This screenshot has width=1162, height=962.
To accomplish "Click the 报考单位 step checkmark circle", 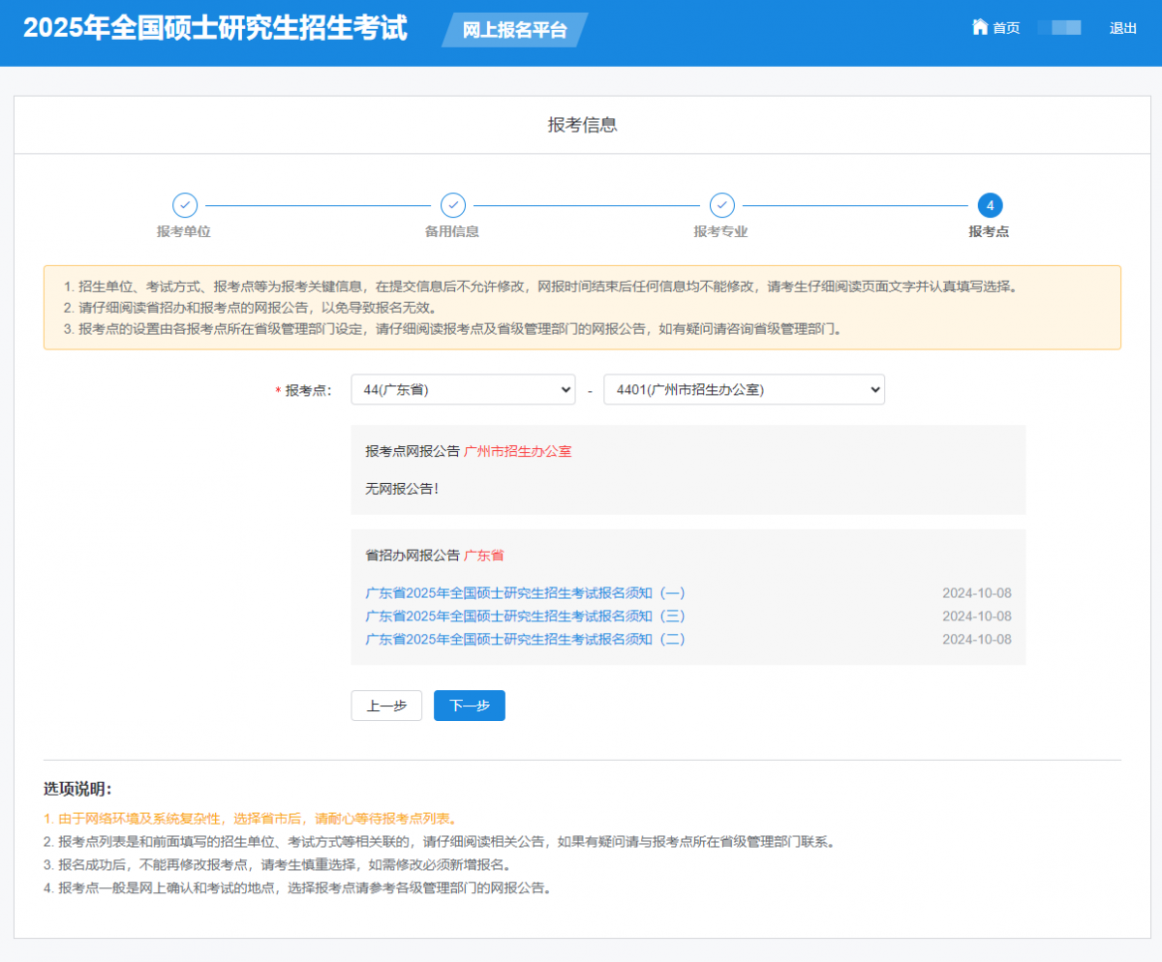I will click(x=185, y=205).
